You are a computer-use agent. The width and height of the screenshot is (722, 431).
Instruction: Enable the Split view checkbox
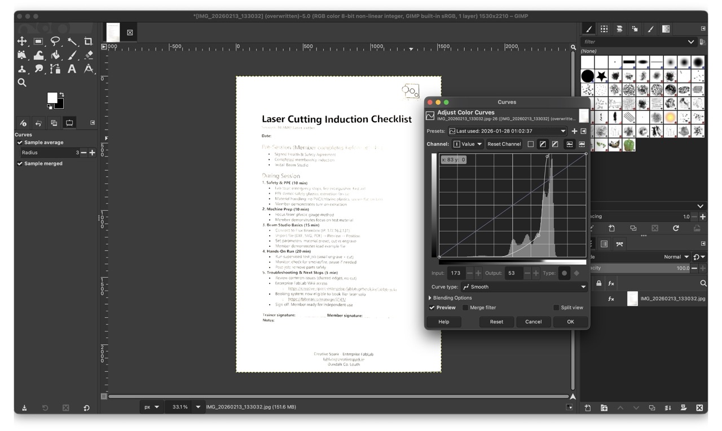[x=556, y=308]
